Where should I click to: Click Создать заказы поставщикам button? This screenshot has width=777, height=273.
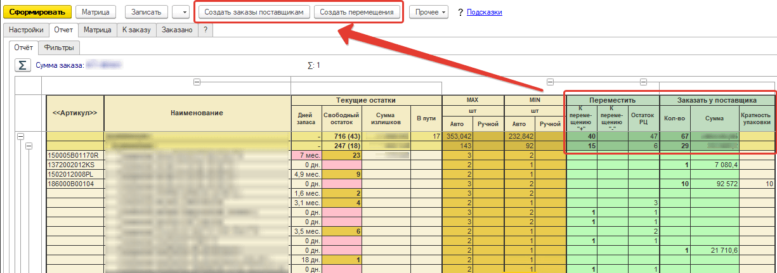click(x=254, y=12)
